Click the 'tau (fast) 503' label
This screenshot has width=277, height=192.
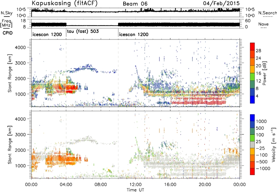83,31
